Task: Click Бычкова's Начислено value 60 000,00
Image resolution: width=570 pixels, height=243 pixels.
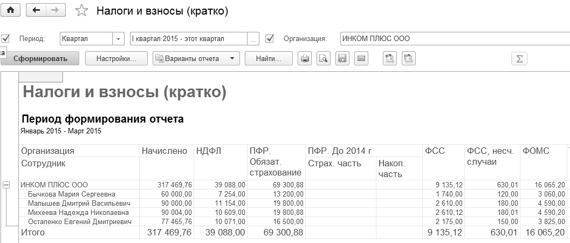Action: click(176, 194)
